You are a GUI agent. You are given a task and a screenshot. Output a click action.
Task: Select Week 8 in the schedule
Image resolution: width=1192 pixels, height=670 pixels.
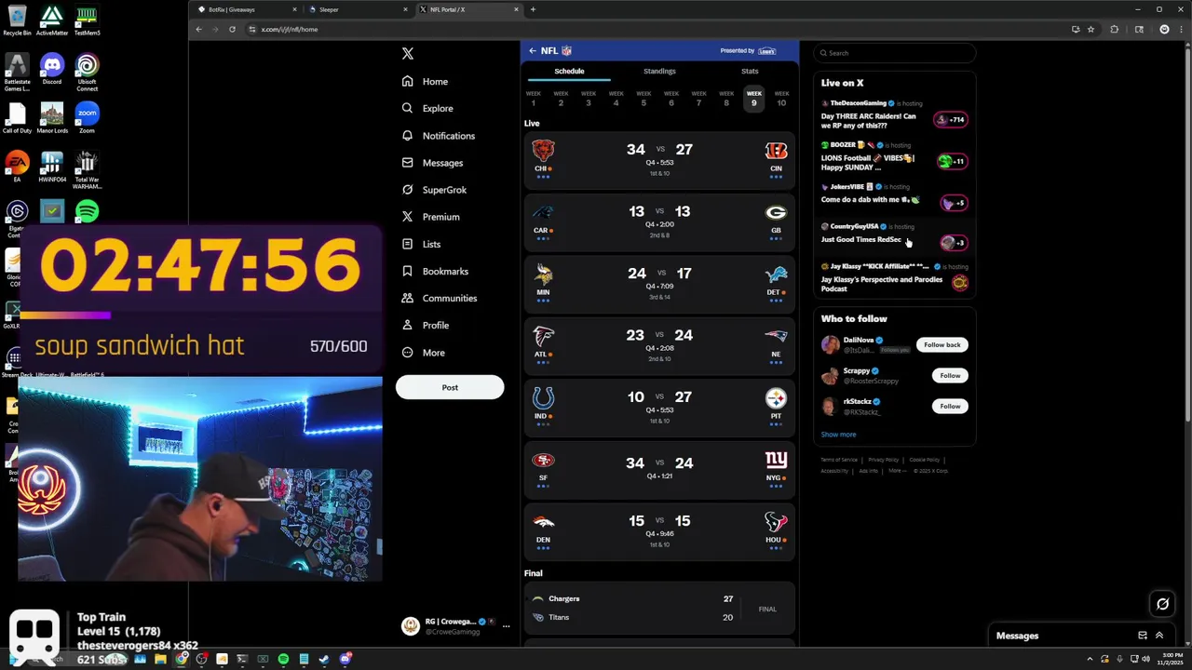(726, 99)
